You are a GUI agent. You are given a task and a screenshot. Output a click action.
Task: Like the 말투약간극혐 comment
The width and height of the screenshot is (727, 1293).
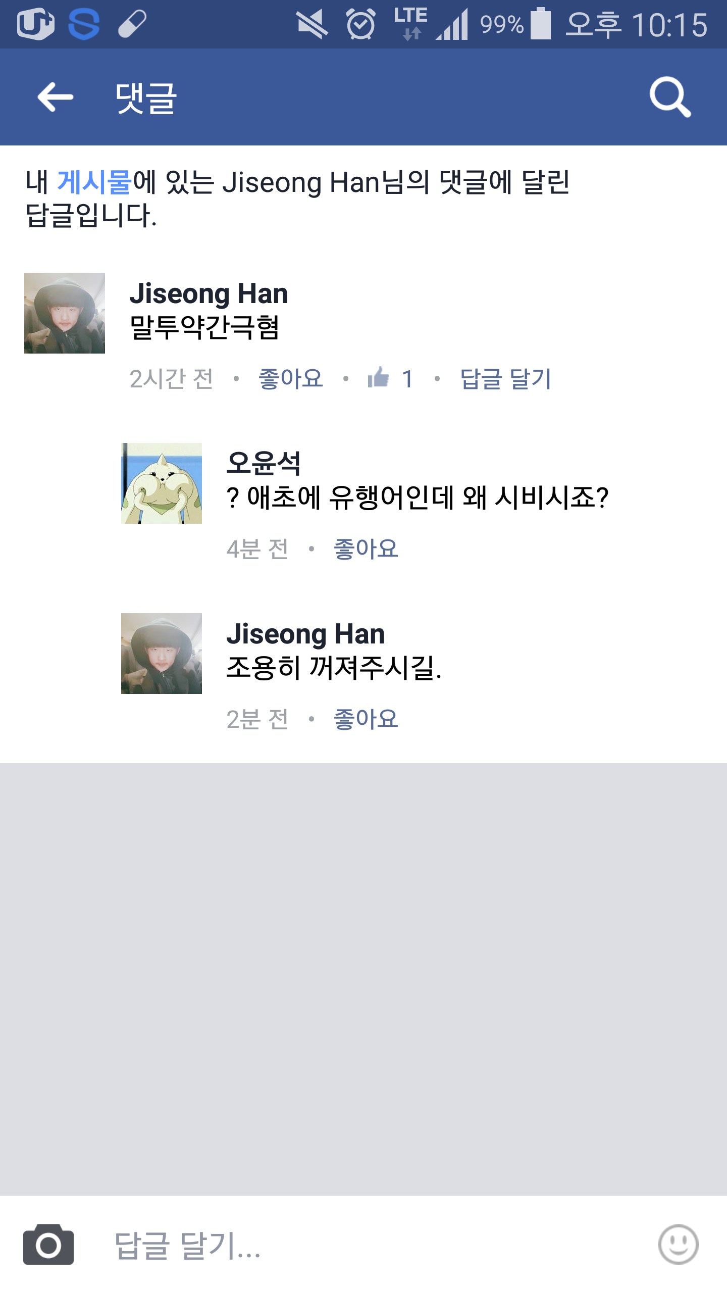(x=290, y=378)
